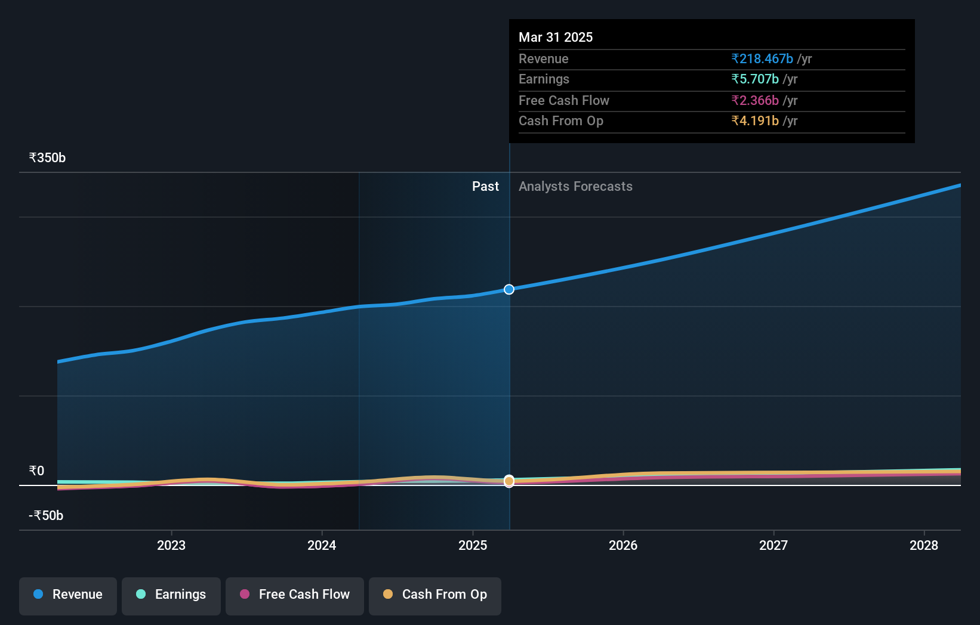
Task: Click the 2023 x-axis label
Action: coord(171,545)
